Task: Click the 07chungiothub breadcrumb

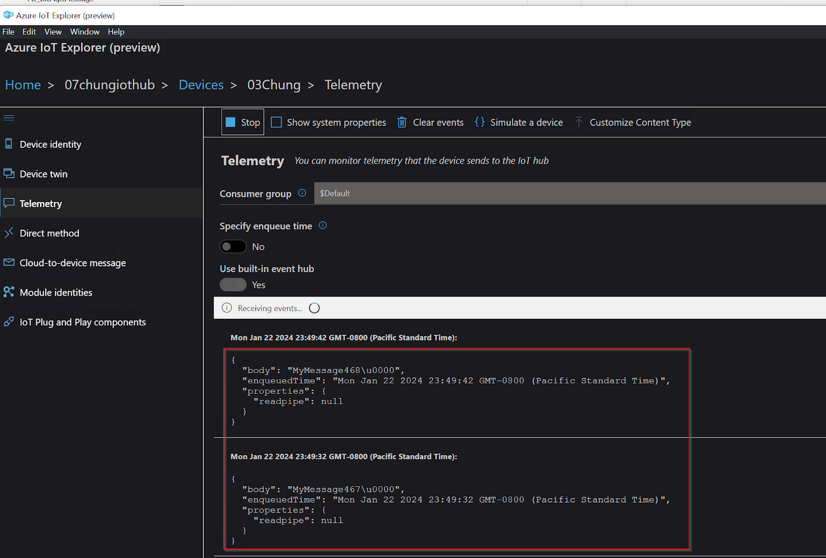Action: coord(109,85)
